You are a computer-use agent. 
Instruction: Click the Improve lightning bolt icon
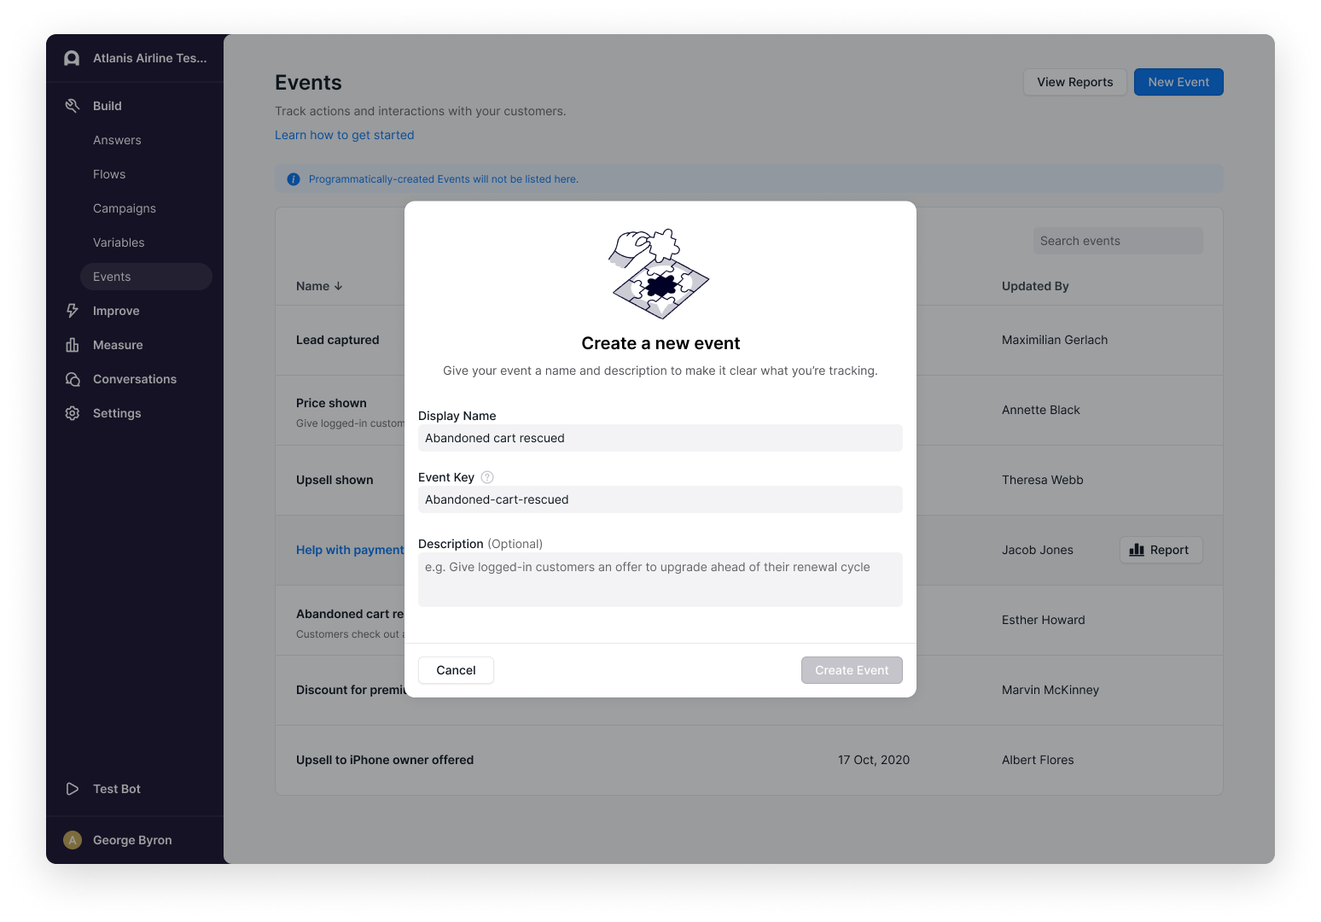pos(73,311)
